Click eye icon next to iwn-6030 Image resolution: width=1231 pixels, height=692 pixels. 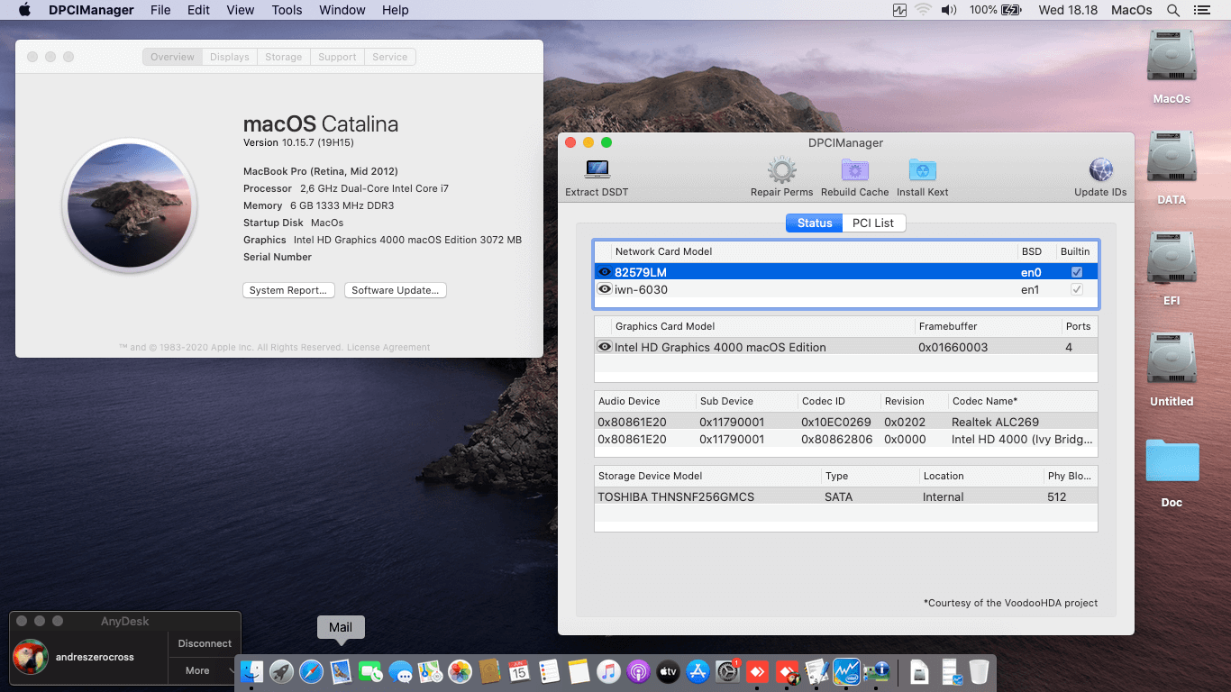[x=605, y=289]
